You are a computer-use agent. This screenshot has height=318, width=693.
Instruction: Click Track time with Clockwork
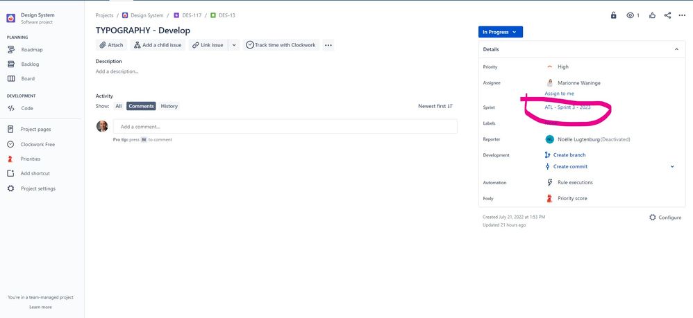[281, 45]
